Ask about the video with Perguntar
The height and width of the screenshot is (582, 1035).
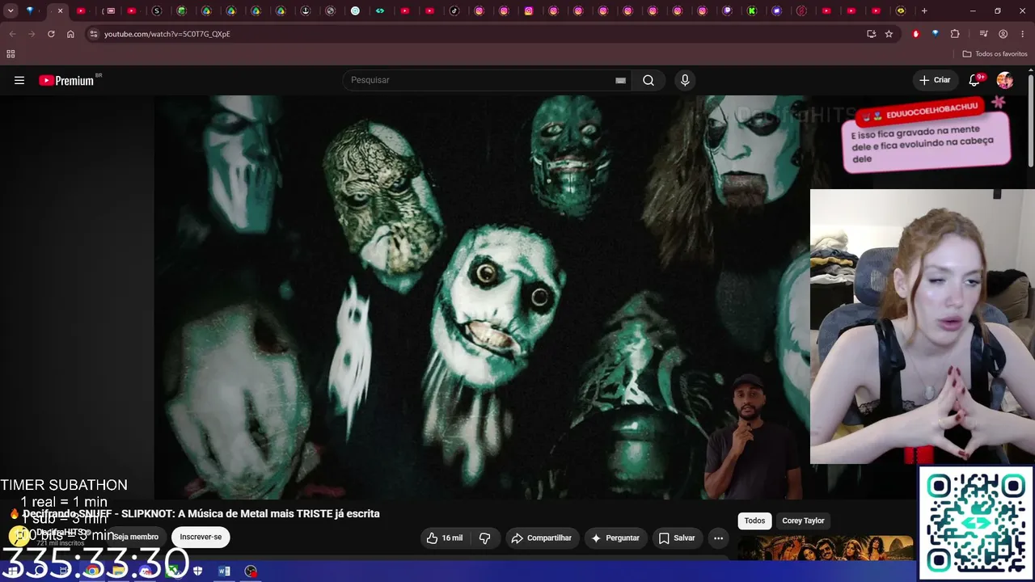tap(615, 538)
